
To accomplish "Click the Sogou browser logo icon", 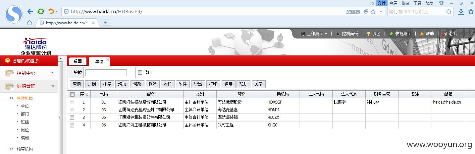I will pyautogui.click(x=14, y=14).
